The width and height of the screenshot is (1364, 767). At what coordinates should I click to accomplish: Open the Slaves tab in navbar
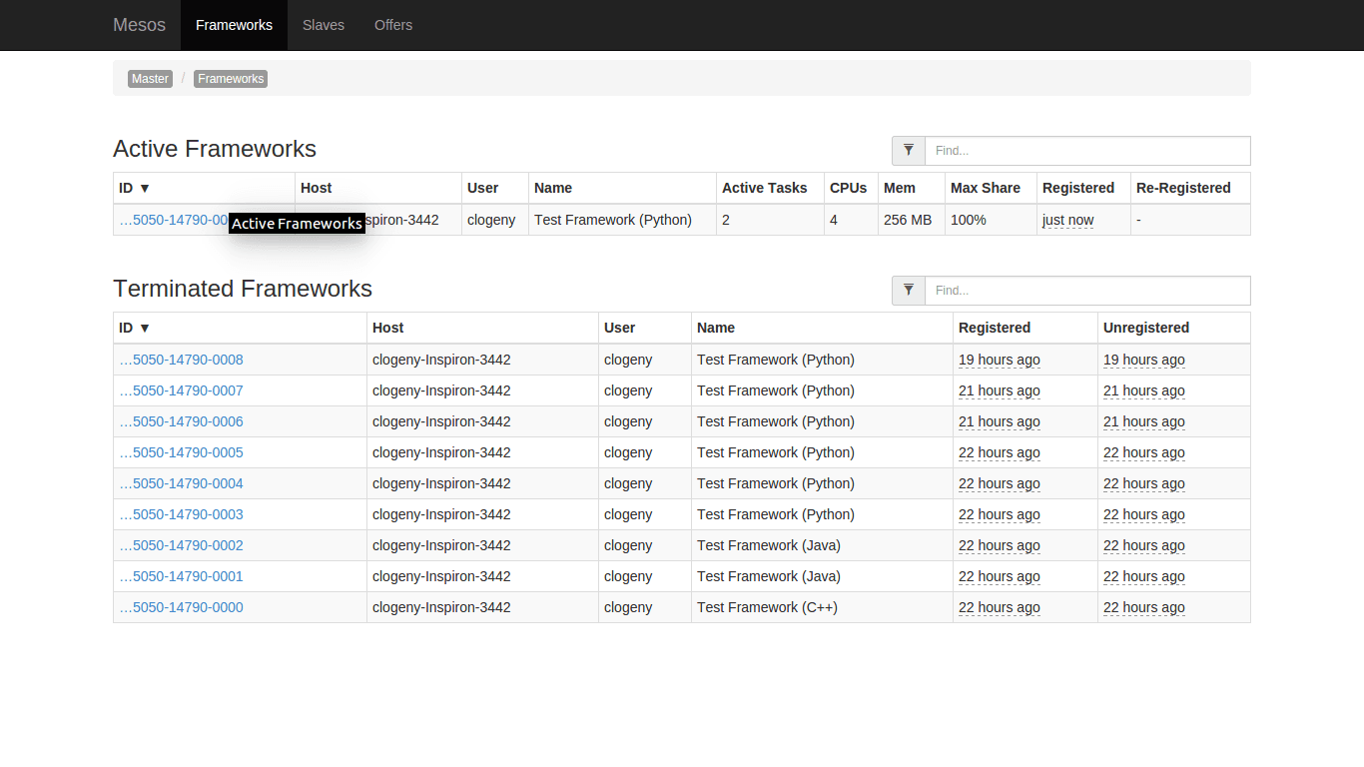pos(324,25)
